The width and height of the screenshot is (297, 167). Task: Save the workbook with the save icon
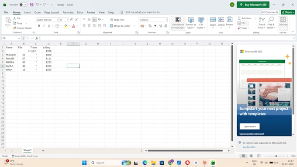[x=31, y=4]
